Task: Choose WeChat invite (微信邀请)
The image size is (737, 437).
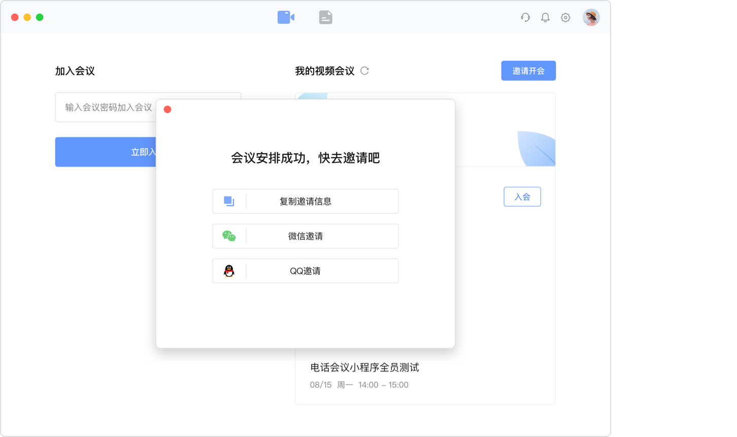Action: tap(306, 236)
